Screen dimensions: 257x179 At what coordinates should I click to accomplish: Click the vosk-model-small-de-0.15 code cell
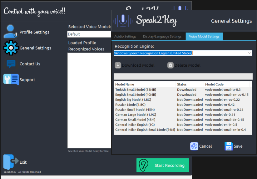tap(225, 120)
